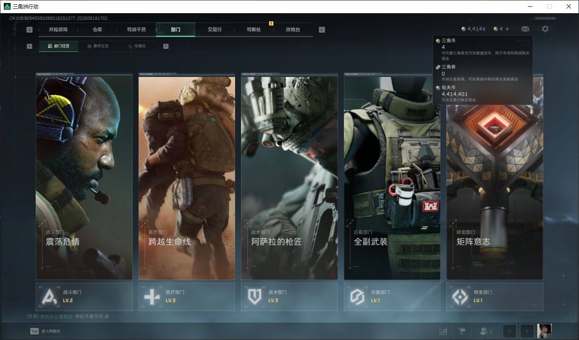Click the 三角币 coin balance showing 4
Viewport: 579px width, 340px height.
pos(498,29)
